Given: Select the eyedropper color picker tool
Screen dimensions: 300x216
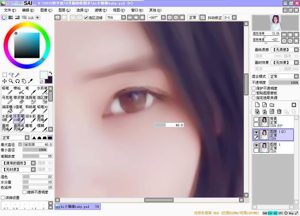Looking at the screenshot, I should click(x=31, y=81).
